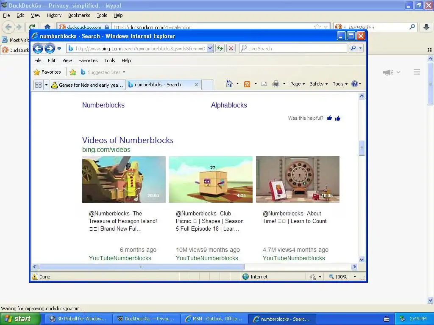The width and height of the screenshot is (434, 325).
Task: Open the zoom level dropdown arrow
Action: [355, 277]
